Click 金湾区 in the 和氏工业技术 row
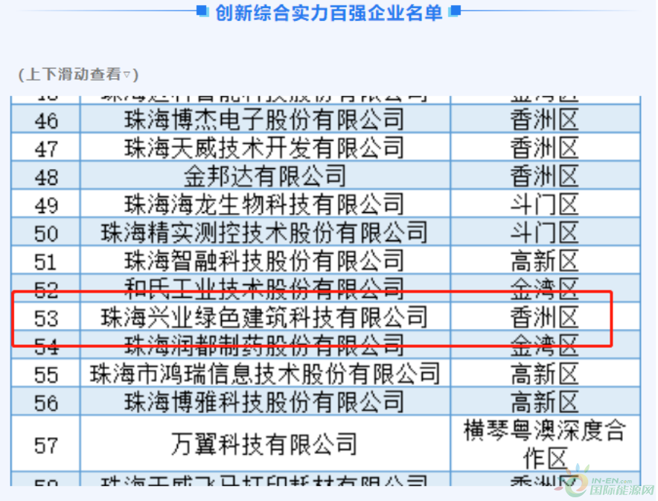Viewport: 658px width, 501px height. [544, 289]
